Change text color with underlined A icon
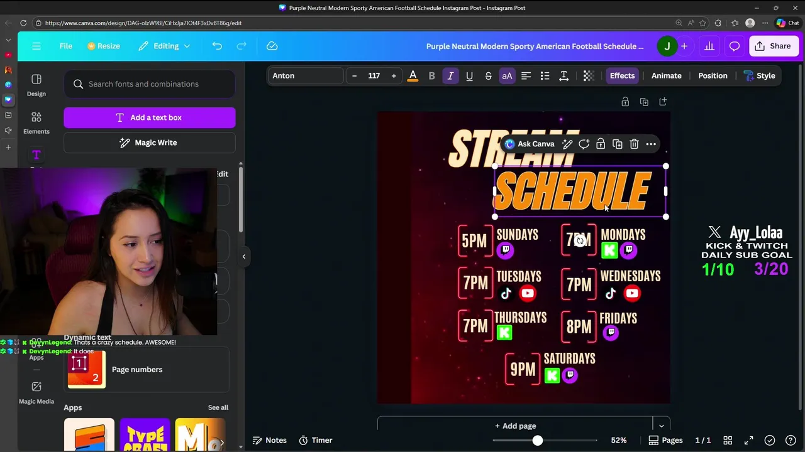This screenshot has width=805, height=452. [413, 75]
